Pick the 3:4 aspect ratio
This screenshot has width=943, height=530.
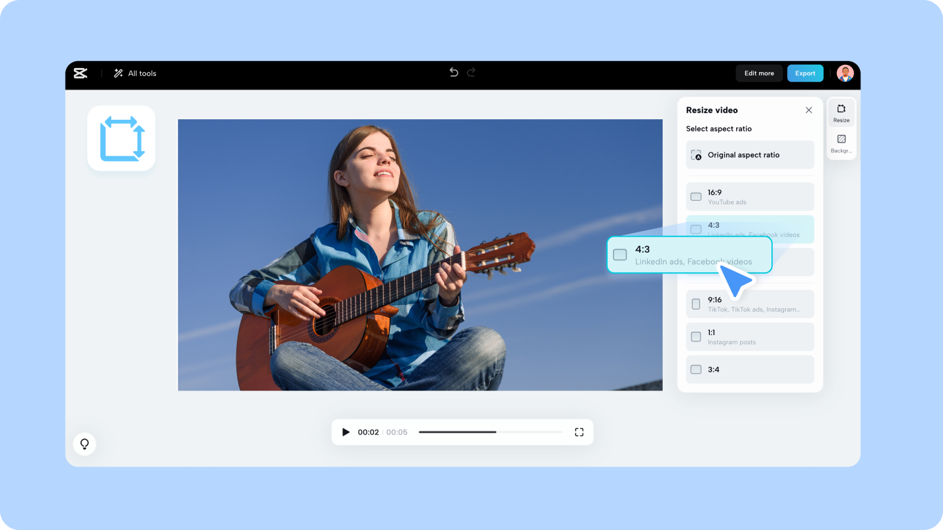tap(750, 370)
